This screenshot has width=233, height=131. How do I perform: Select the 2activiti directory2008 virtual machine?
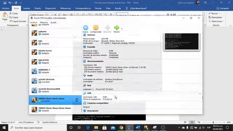(55, 90)
